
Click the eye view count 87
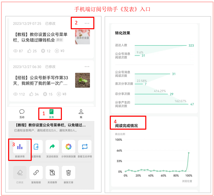[x=18, y=51]
